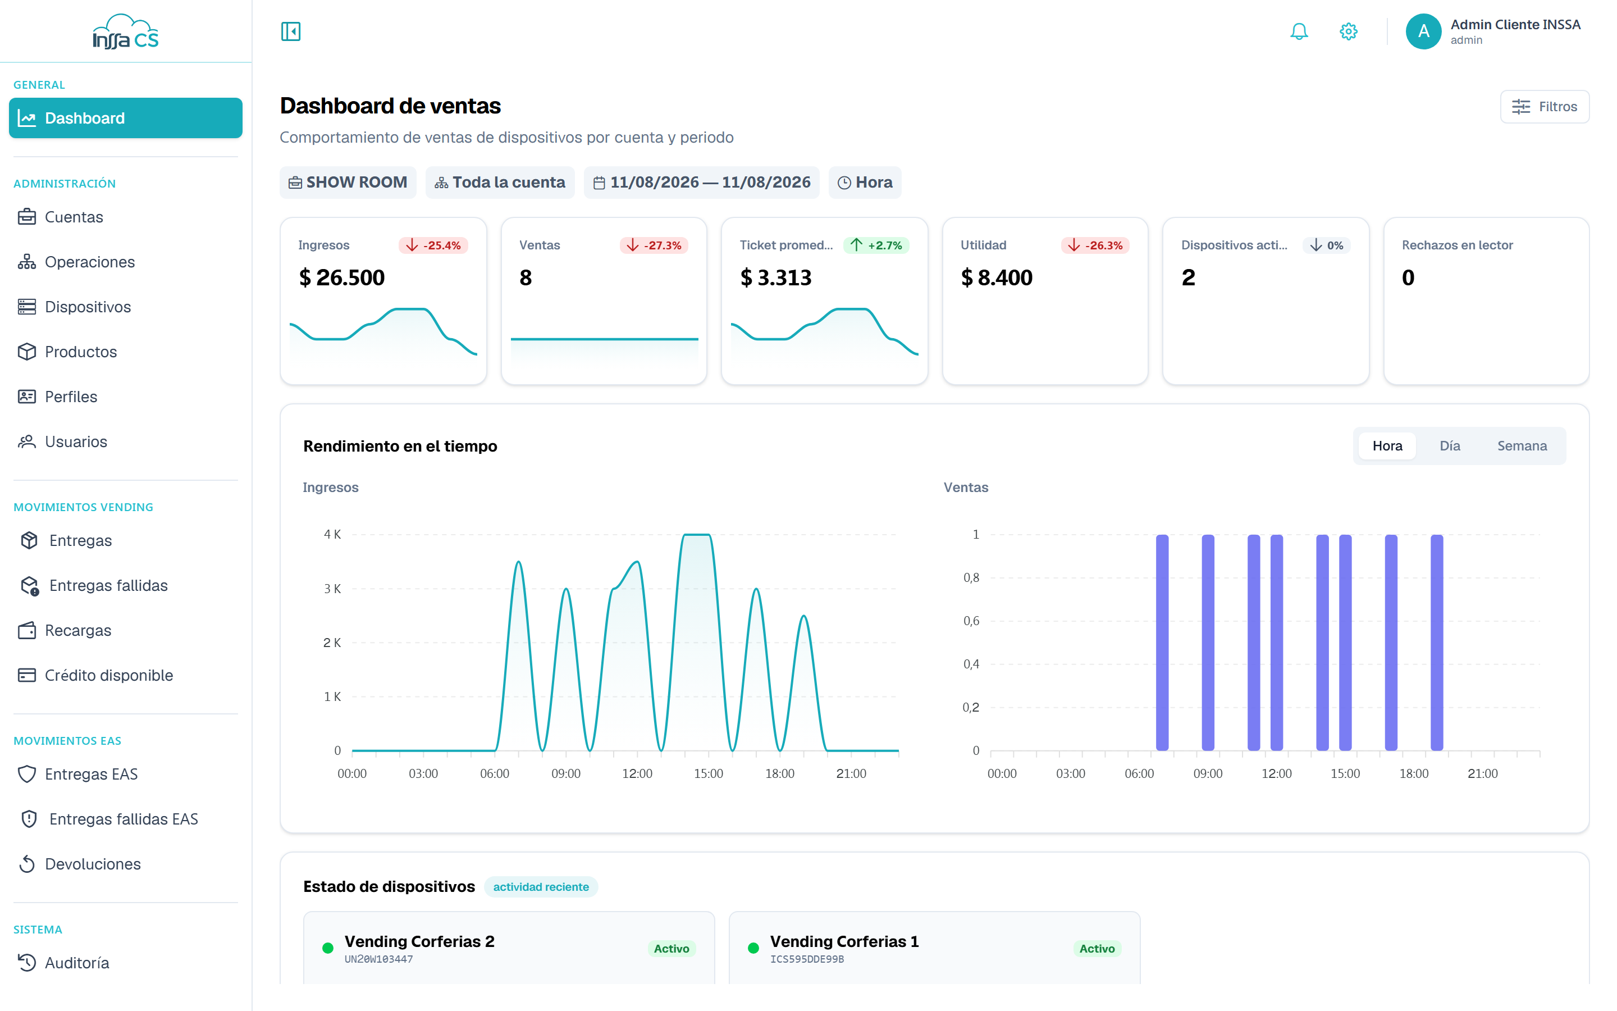Collapse the sidebar with the panel icon
The height and width of the screenshot is (1011, 1617).
pos(291,31)
